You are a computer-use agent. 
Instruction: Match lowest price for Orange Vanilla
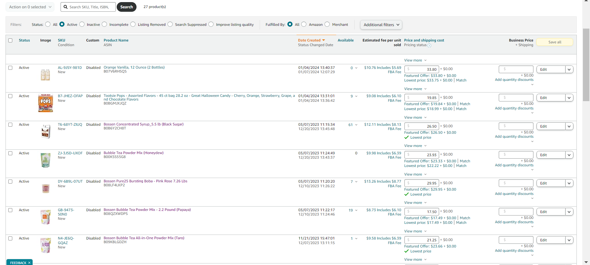(461, 80)
